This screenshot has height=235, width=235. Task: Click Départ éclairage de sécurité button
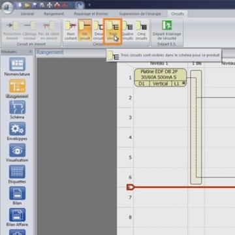pyautogui.click(x=167, y=30)
